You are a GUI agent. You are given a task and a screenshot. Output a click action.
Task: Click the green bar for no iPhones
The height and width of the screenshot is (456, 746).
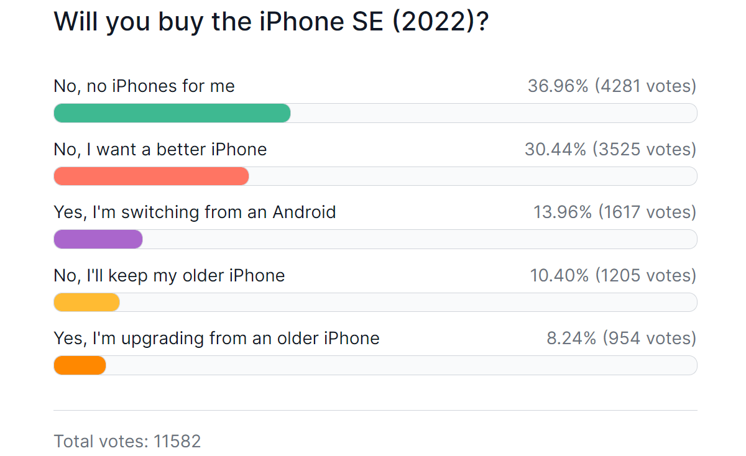pos(172,113)
